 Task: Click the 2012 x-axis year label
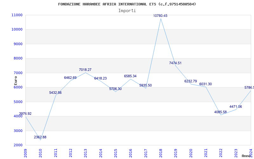point(70,153)
